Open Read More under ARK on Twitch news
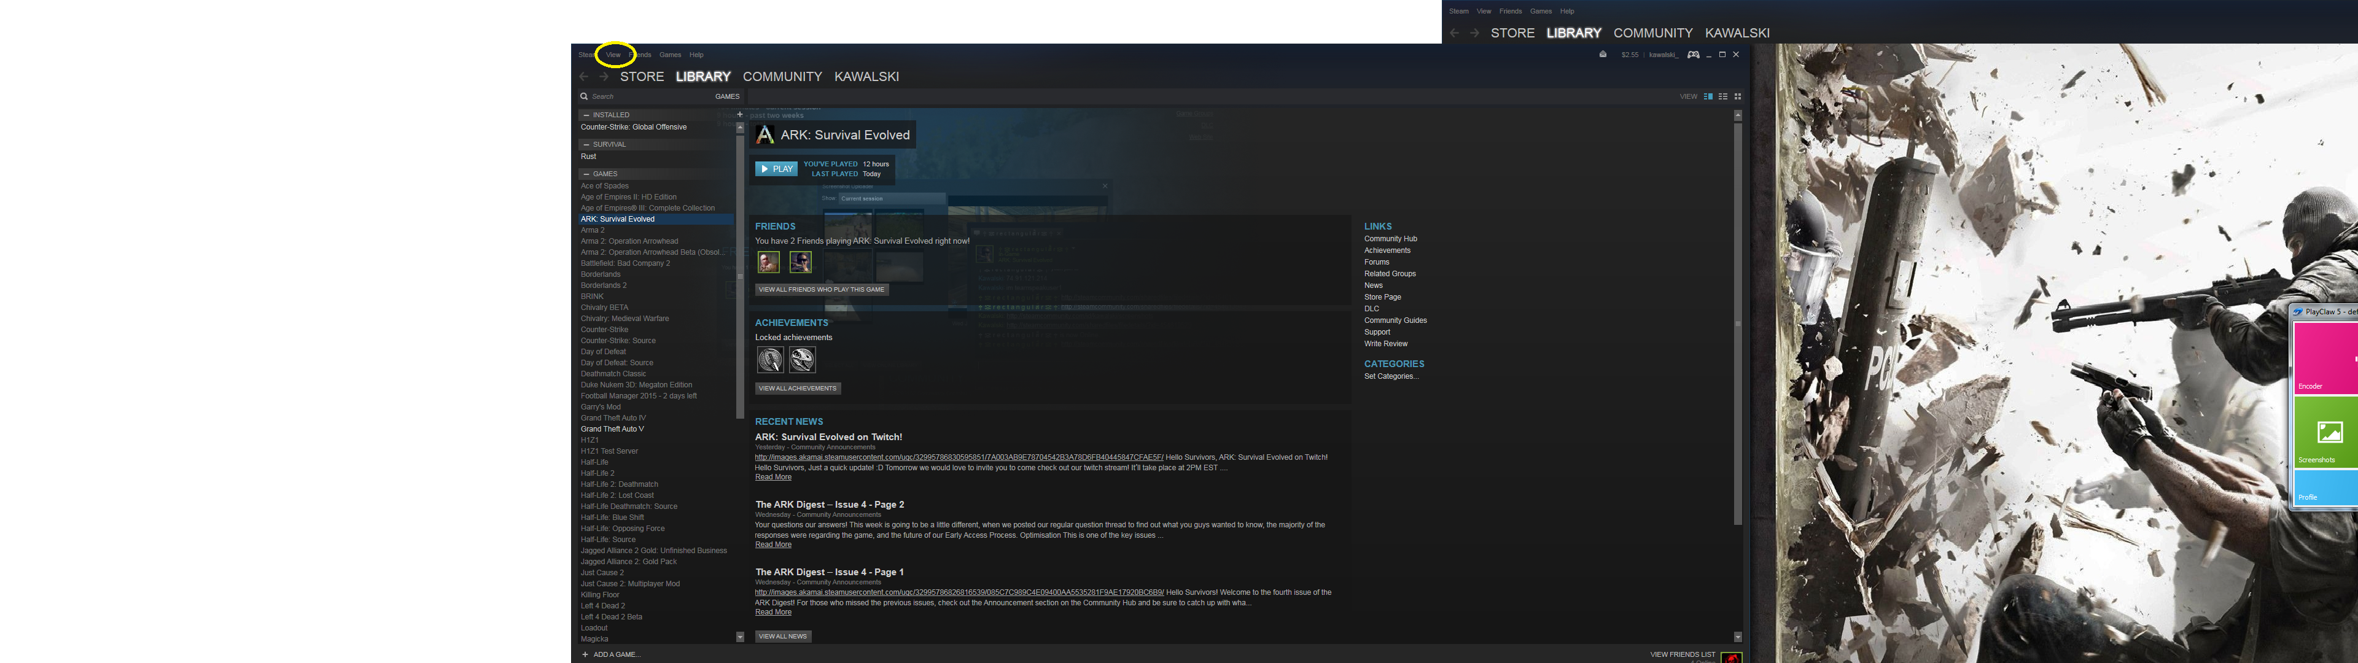This screenshot has height=663, width=2358. tap(774, 477)
